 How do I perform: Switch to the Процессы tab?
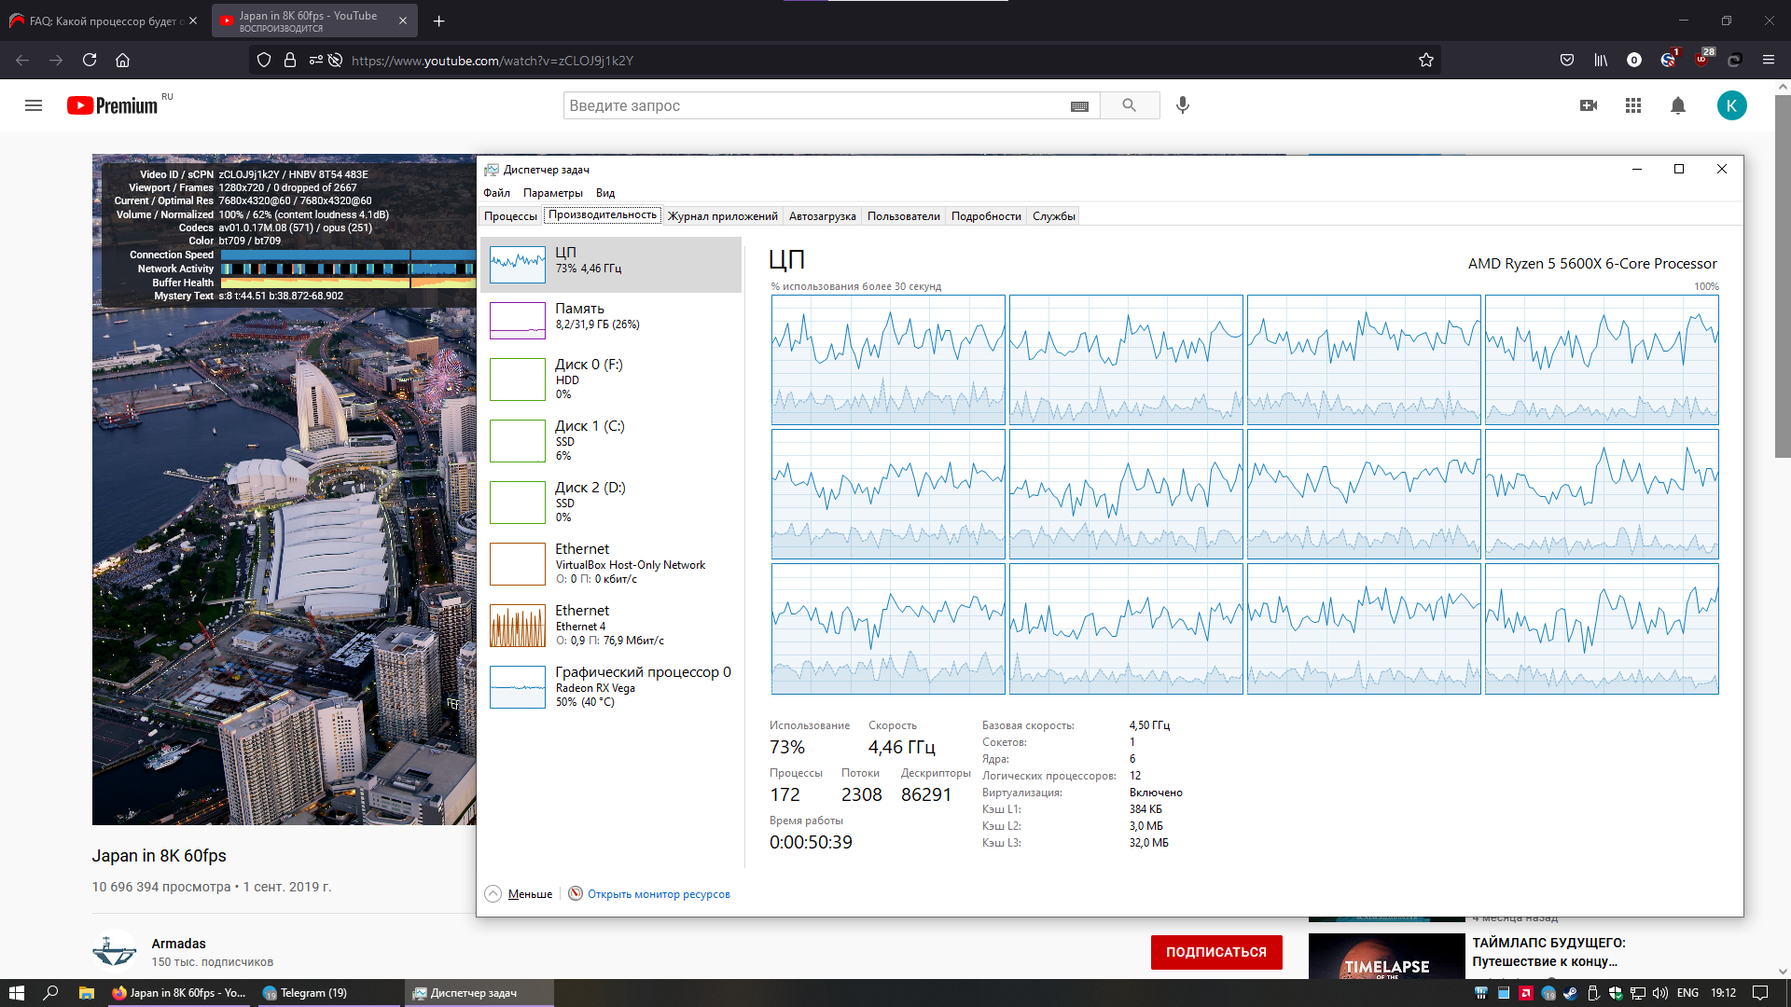pos(510,216)
